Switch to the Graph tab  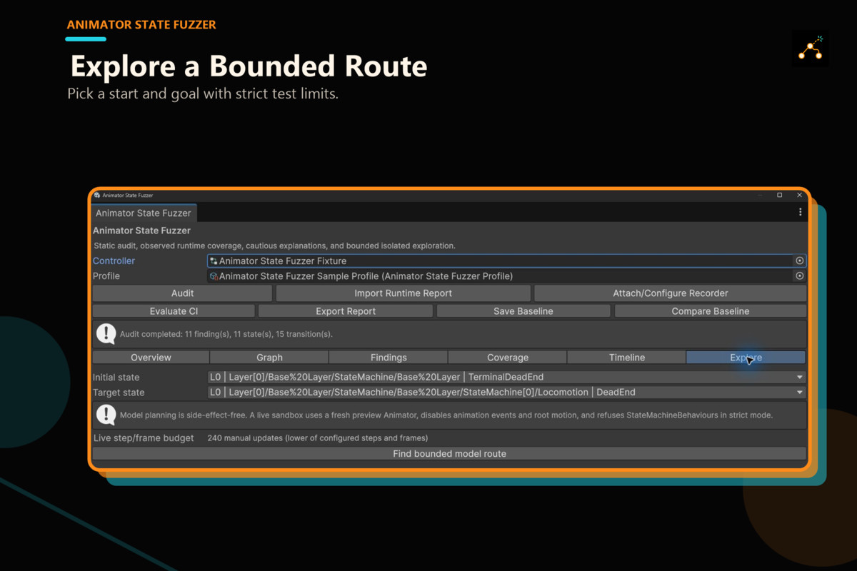point(269,358)
